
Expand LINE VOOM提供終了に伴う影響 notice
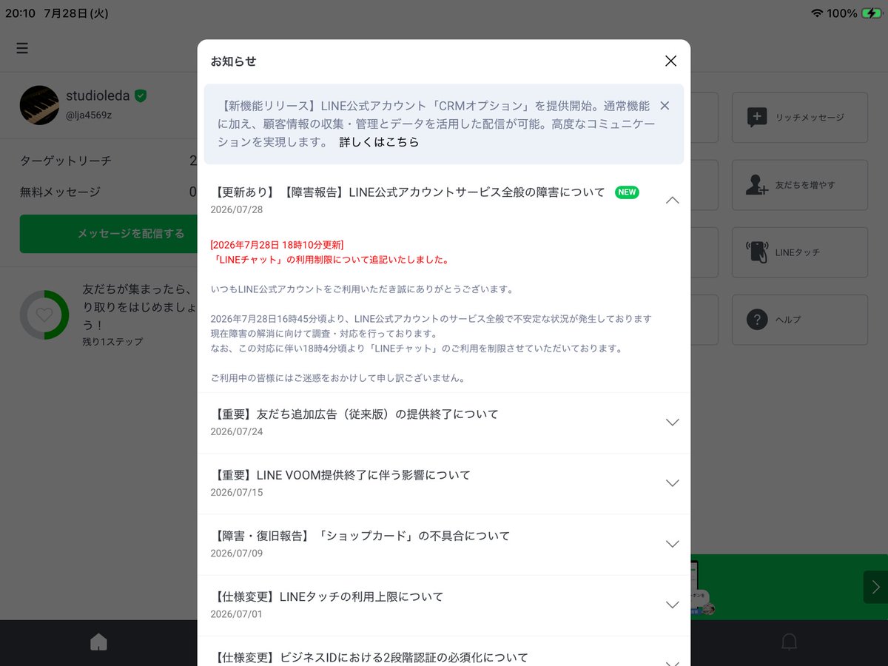pyautogui.click(x=672, y=482)
